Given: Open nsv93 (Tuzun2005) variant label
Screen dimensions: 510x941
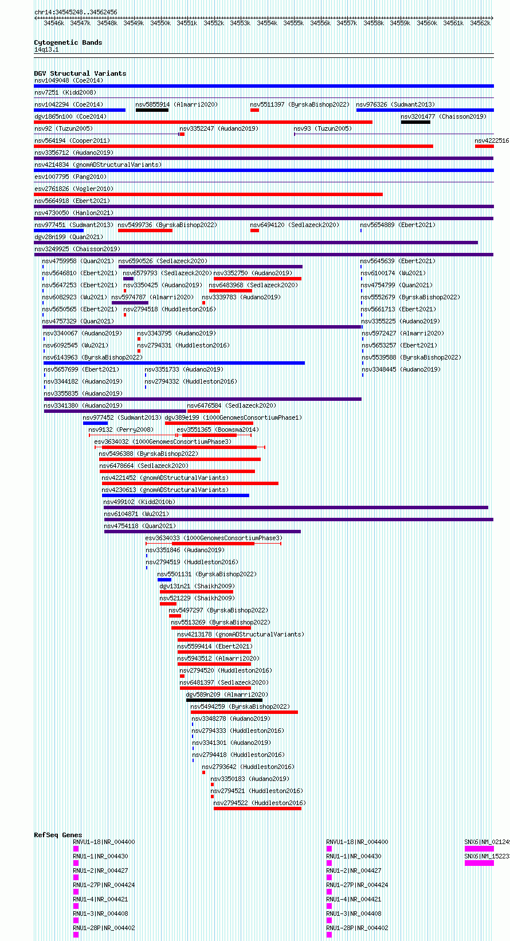Looking at the screenshot, I should click(323, 128).
